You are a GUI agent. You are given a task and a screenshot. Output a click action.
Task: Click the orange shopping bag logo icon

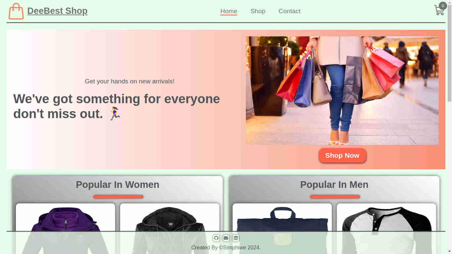pos(16,11)
